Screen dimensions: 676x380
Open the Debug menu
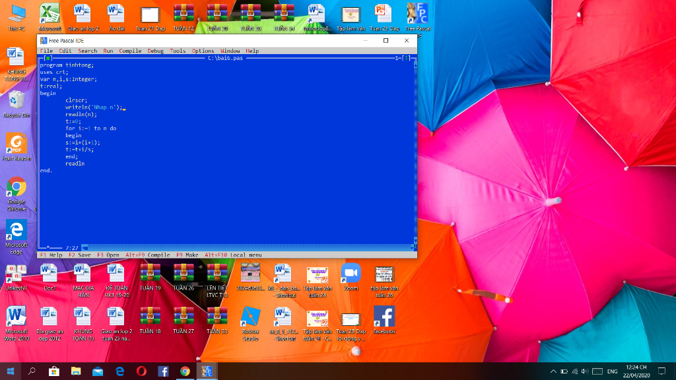coord(156,51)
